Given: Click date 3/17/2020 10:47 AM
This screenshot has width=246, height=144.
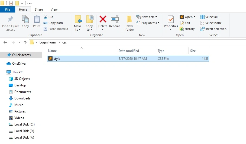Looking at the screenshot, I should tap(132, 59).
